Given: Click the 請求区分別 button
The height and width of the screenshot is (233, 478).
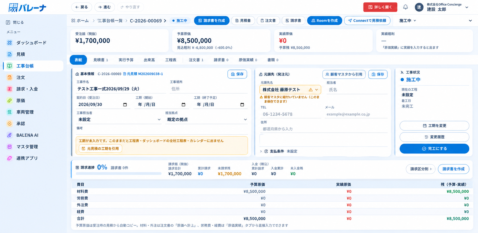Looking at the screenshot, I should coord(421,169).
